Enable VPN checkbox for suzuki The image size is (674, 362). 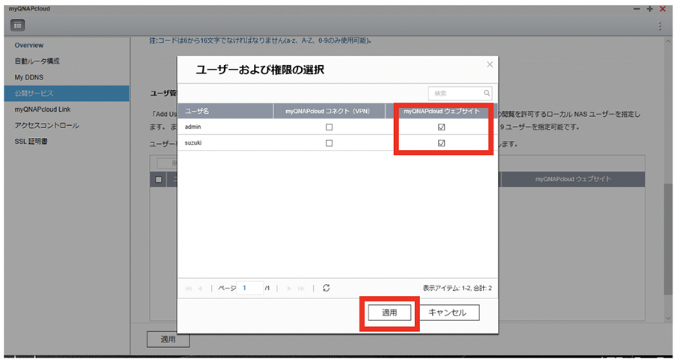coord(330,143)
